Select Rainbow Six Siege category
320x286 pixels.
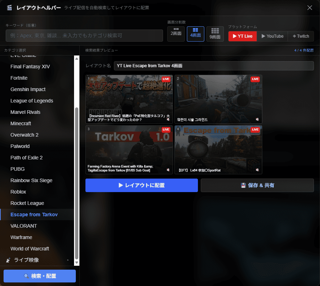[37, 181]
